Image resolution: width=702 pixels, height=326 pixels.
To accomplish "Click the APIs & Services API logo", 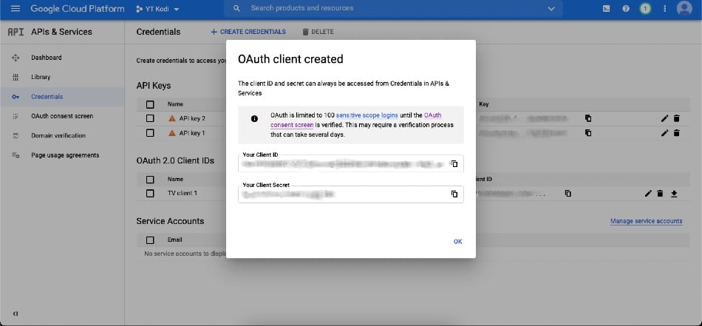I will [16, 32].
